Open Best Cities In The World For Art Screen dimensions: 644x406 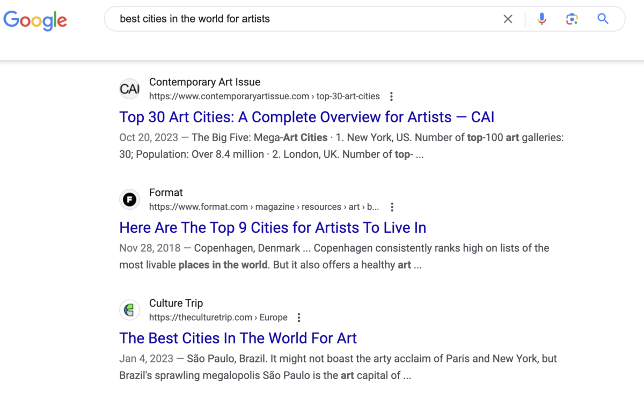[x=238, y=338]
